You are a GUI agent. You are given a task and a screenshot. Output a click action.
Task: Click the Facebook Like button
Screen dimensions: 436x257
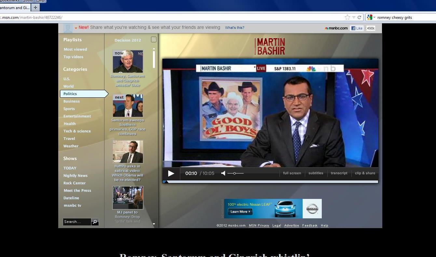point(357,28)
